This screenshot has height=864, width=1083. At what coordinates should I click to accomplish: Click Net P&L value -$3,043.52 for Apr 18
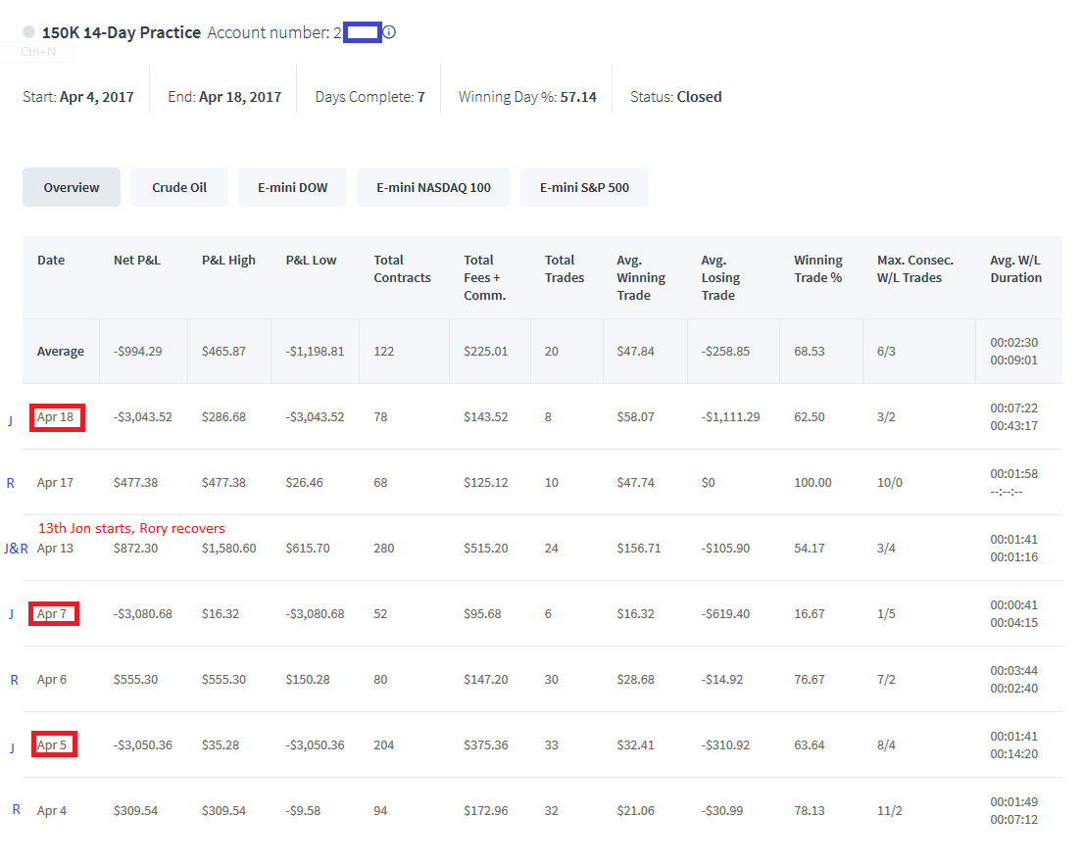tap(143, 417)
